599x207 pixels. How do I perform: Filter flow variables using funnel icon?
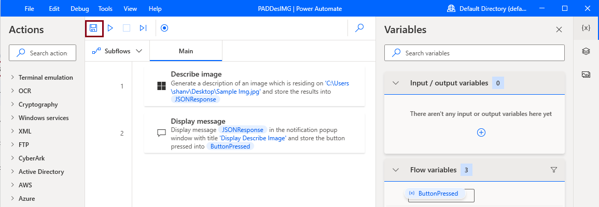(554, 170)
